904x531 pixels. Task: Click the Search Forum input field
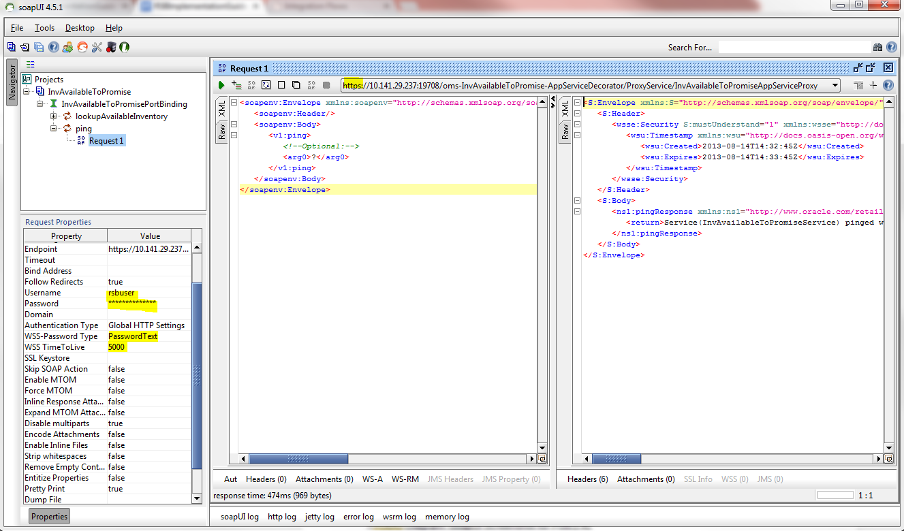pyautogui.click(x=794, y=47)
